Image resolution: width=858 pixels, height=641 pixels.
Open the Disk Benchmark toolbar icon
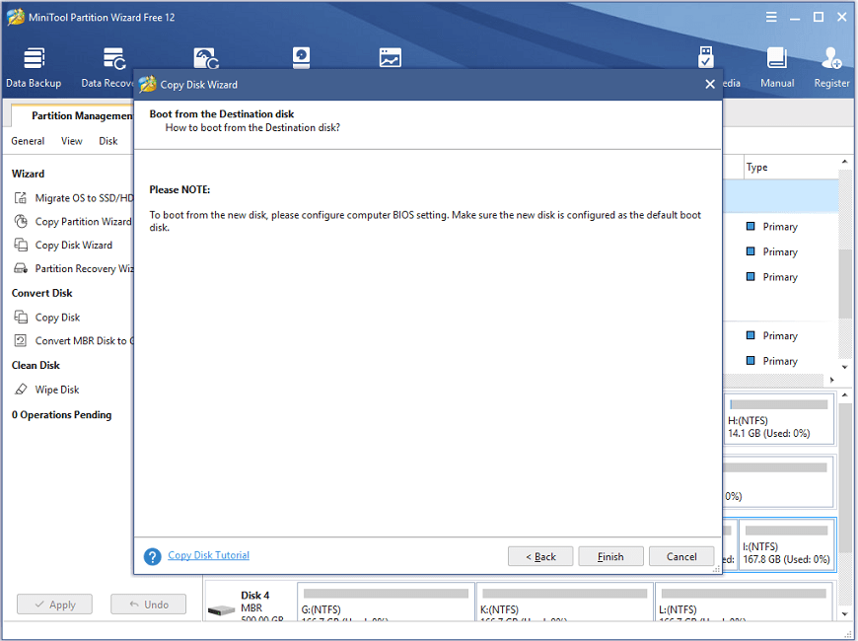301,57
